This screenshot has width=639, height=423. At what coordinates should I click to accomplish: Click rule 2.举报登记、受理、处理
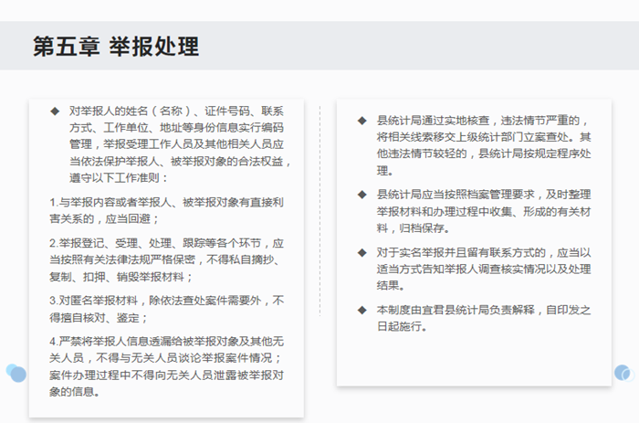point(166,259)
